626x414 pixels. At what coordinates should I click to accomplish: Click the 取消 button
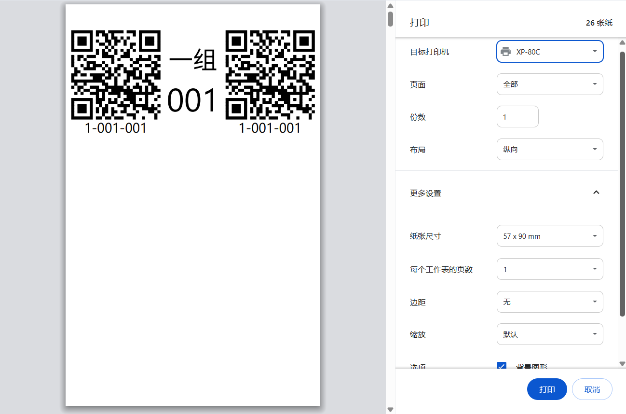[592, 389]
